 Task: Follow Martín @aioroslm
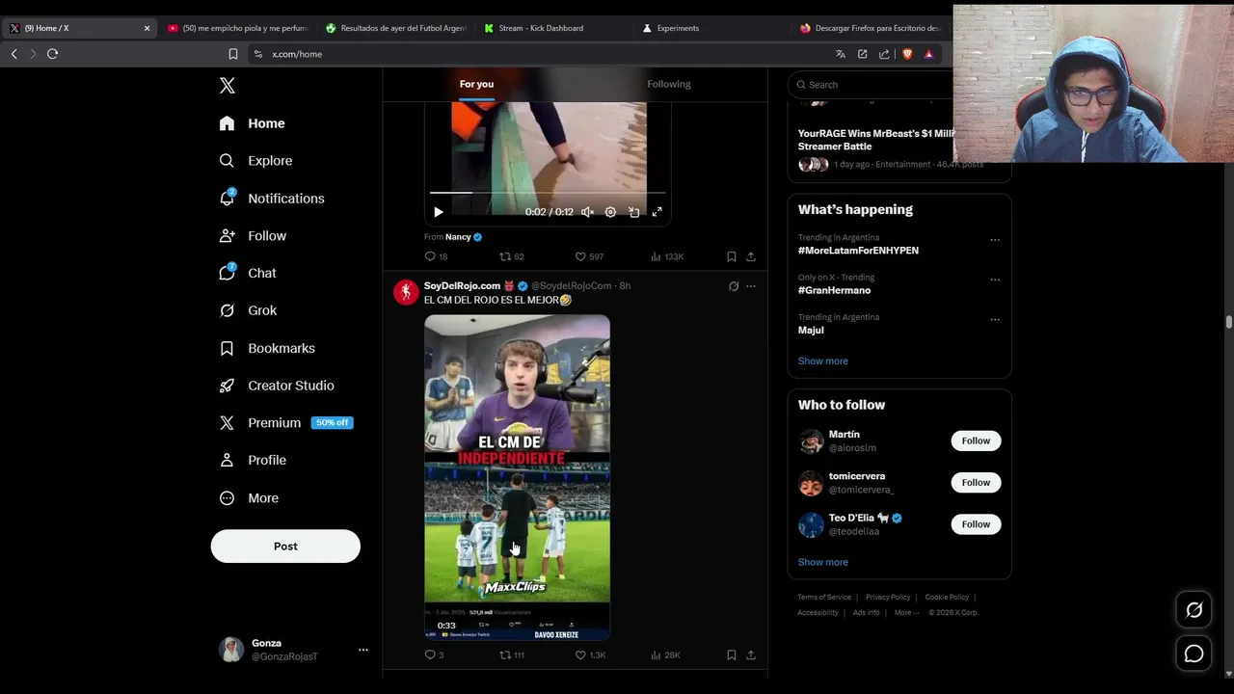point(976,440)
